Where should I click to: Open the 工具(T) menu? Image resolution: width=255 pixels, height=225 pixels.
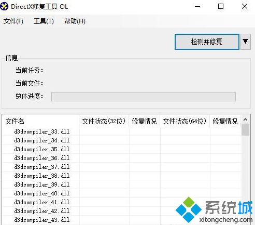tap(44, 21)
